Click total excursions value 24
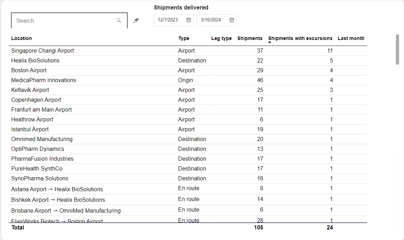This screenshot has height=240, width=404. [330, 228]
